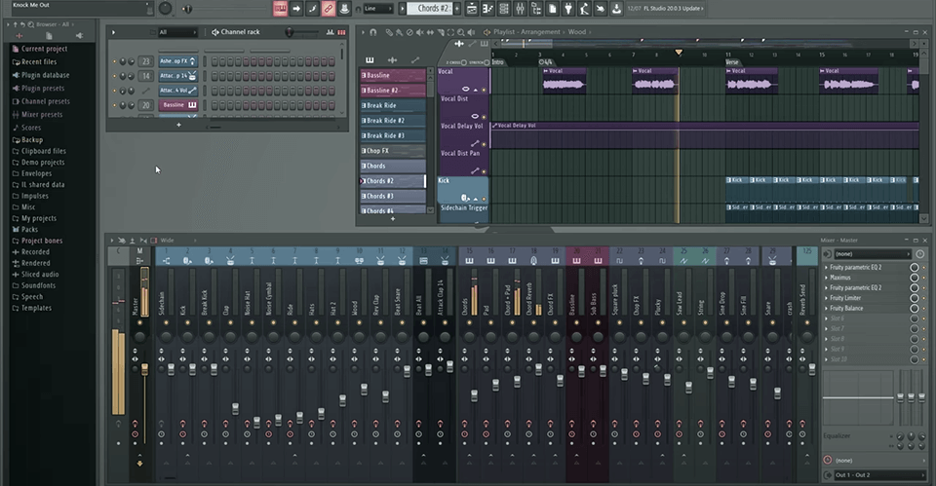The height and width of the screenshot is (486, 936).
Task: Open the Wide mixer layout dropdown
Action: 178,241
